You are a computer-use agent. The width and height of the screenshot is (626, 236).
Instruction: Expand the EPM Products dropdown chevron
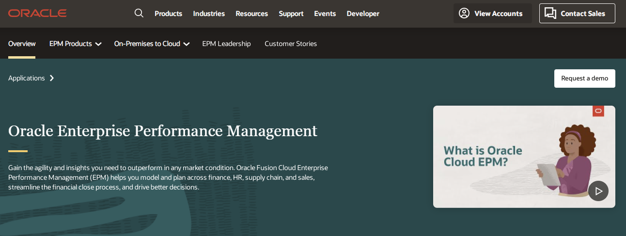click(x=98, y=44)
